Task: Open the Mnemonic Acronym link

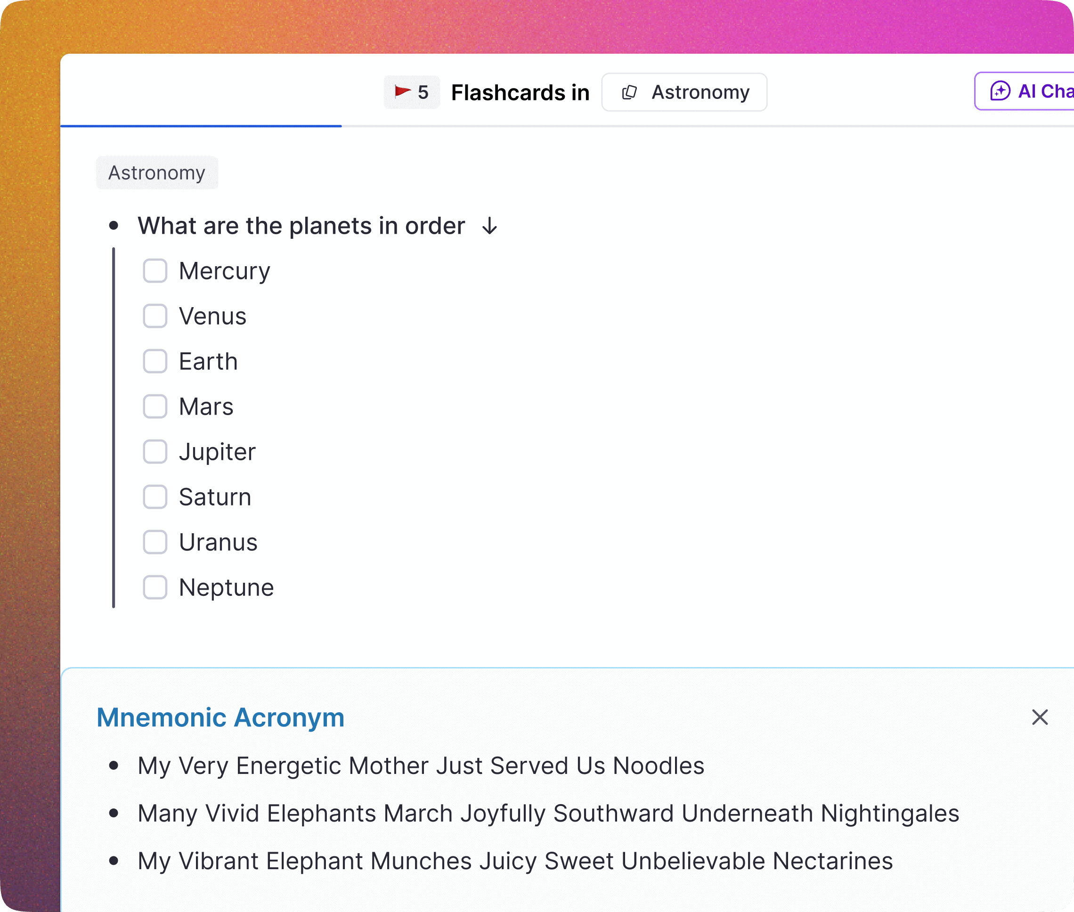Action: coord(221,717)
